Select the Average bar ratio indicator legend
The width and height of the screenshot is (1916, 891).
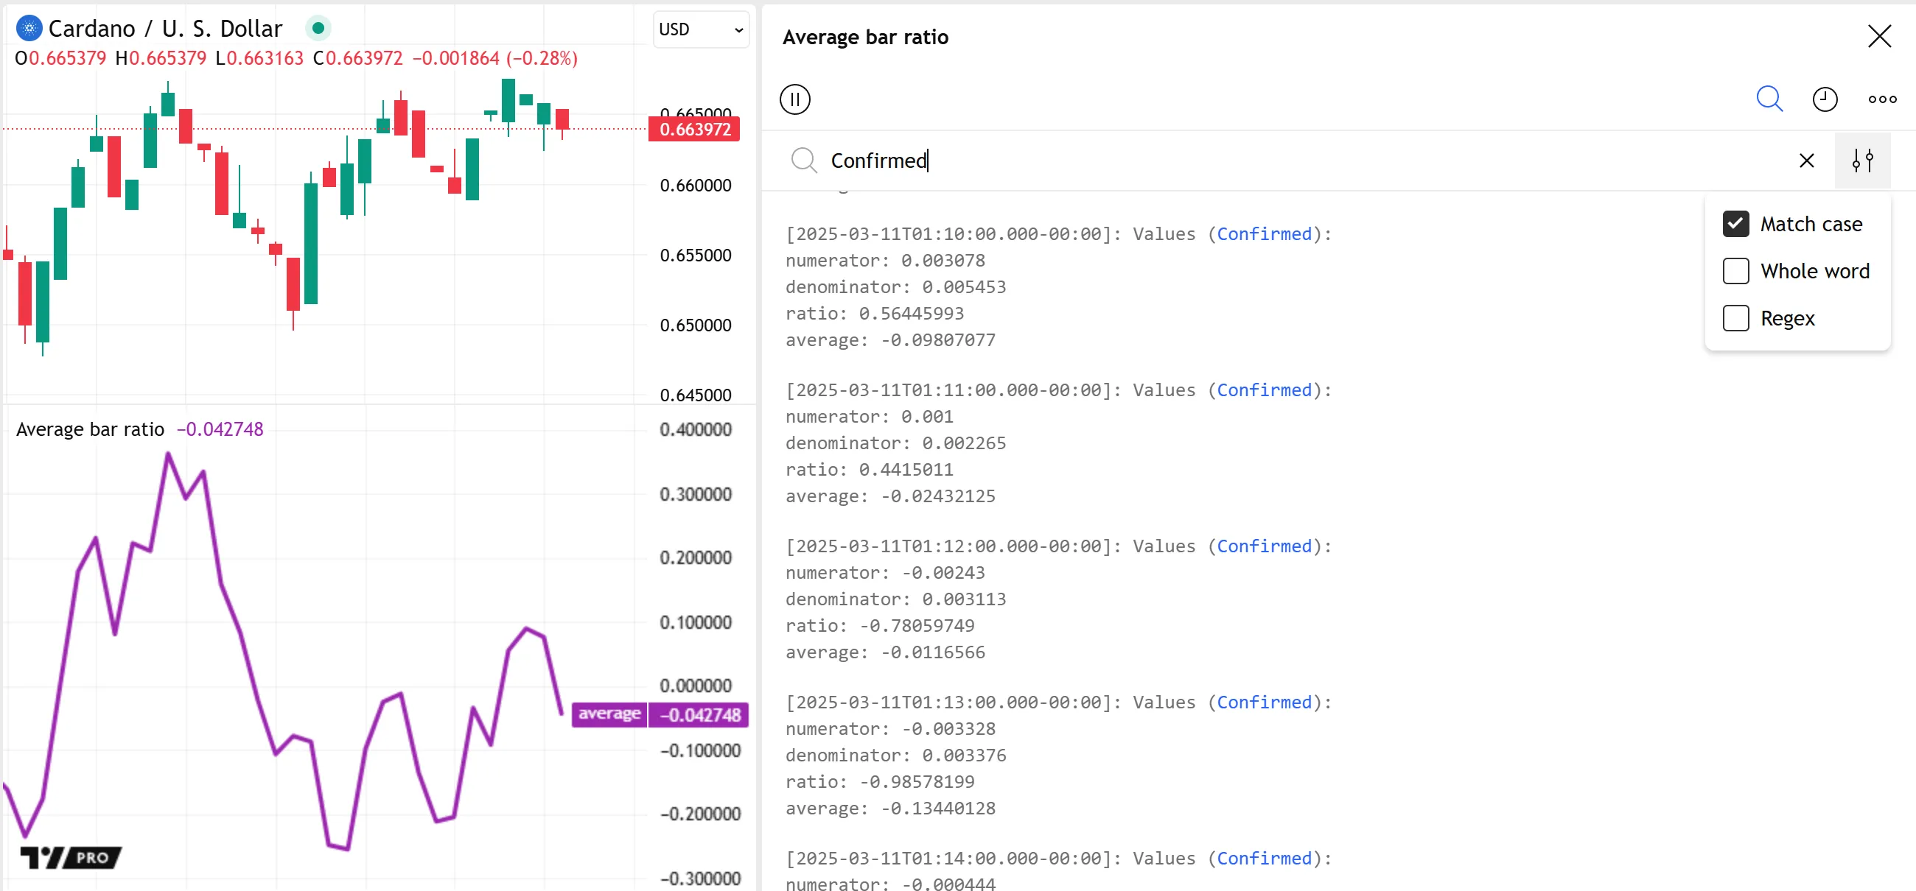click(x=90, y=429)
